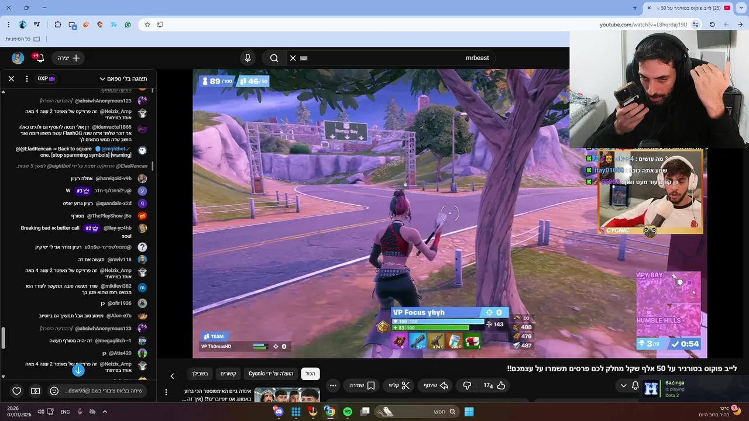Select the 'הועלה על ידי Cycnic' chip
The height and width of the screenshot is (421, 749).
270,374
